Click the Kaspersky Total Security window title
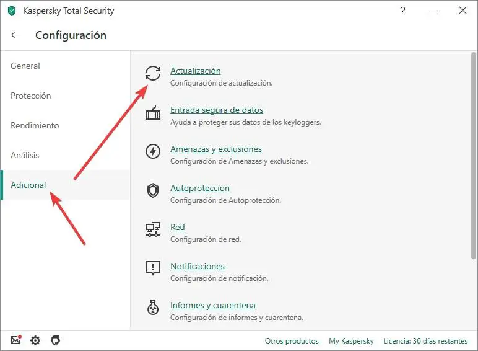Image resolution: width=478 pixels, height=351 pixels. [69, 11]
